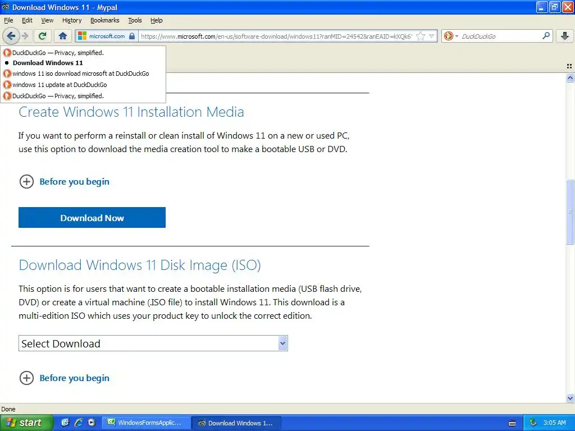Image resolution: width=575 pixels, height=431 pixels.
Task: Open downloads panel with arrow icon
Action: click(565, 36)
